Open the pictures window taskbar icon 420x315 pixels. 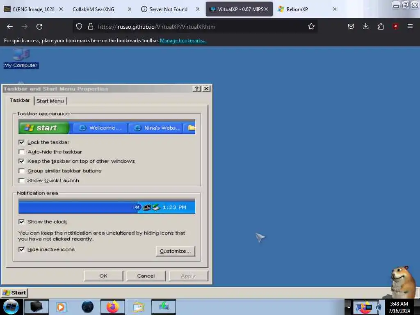[x=138, y=307]
